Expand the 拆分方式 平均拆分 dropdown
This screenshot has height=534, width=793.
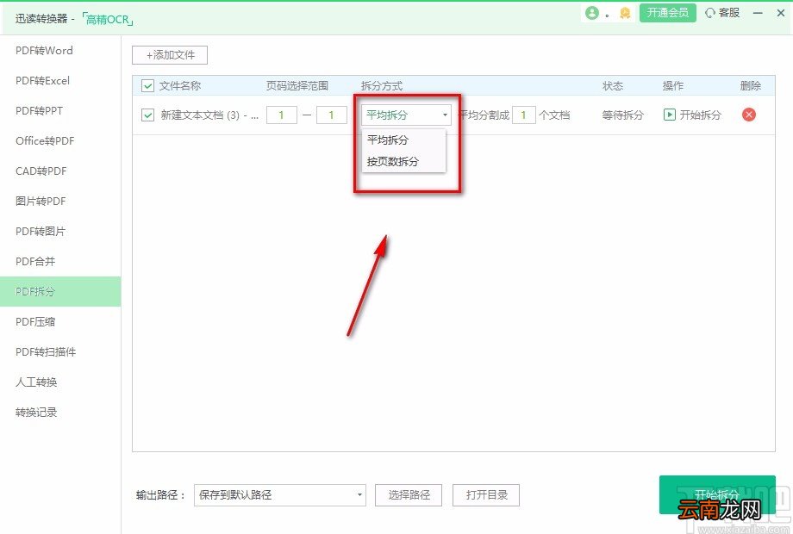tap(406, 115)
